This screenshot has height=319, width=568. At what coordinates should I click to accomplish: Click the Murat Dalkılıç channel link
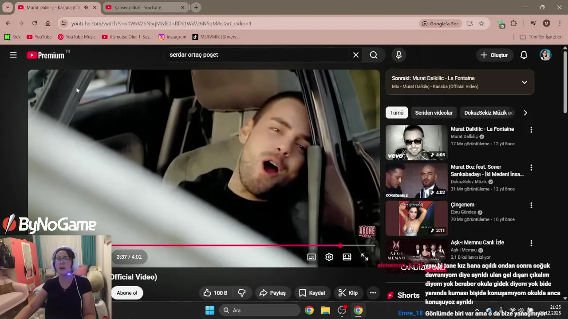click(464, 136)
